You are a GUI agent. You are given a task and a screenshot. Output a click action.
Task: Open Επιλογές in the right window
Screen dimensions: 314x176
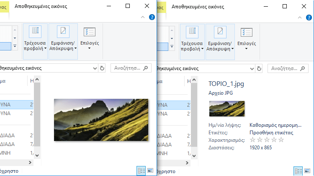(x=247, y=39)
